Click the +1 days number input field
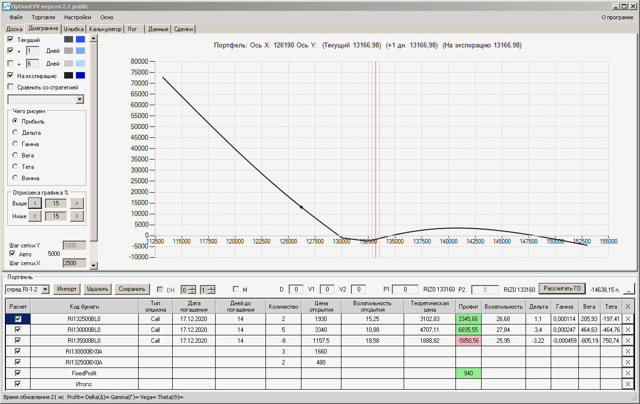 (x=33, y=50)
